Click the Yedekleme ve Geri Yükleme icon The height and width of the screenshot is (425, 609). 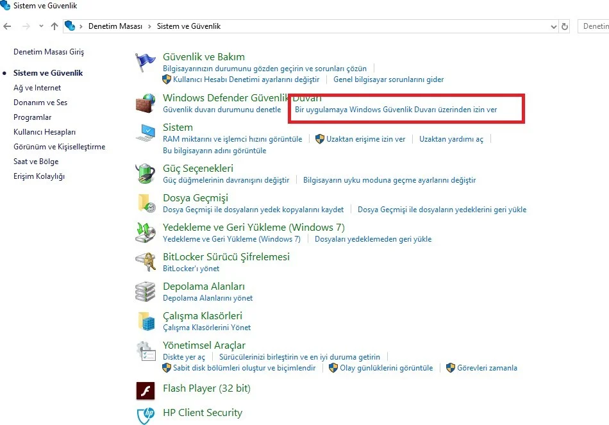(x=146, y=233)
